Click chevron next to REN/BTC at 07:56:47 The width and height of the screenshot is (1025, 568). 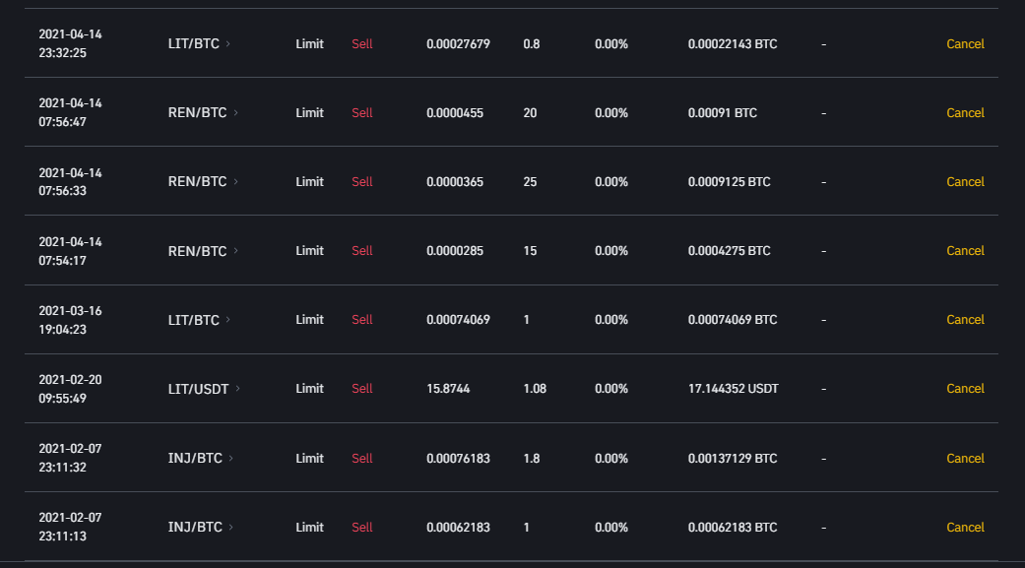(x=236, y=112)
